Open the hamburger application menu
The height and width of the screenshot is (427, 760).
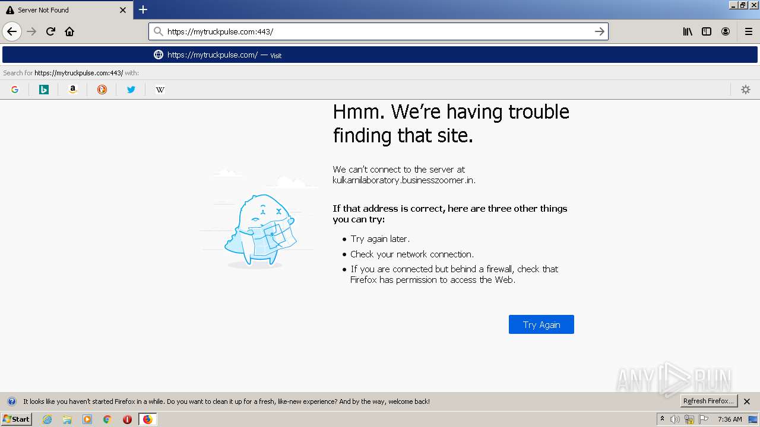749,31
